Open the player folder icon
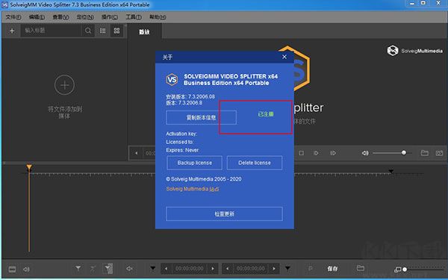The width and height of the screenshot is (448, 280). point(425,153)
